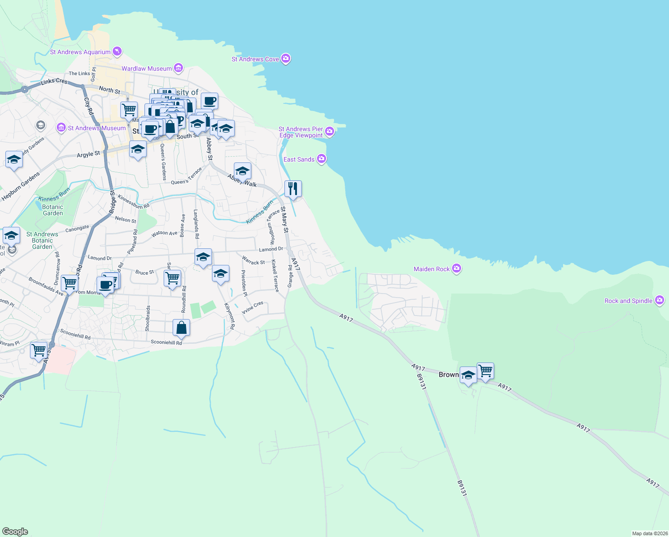Click the Maiden Rock label
Image resolution: width=669 pixels, height=537 pixels.
click(x=432, y=269)
